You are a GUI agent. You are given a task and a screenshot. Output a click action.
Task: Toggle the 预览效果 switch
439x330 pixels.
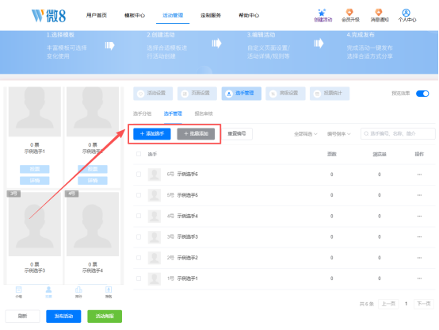(x=422, y=94)
